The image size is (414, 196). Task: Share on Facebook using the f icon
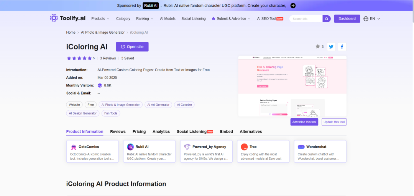tap(342, 47)
